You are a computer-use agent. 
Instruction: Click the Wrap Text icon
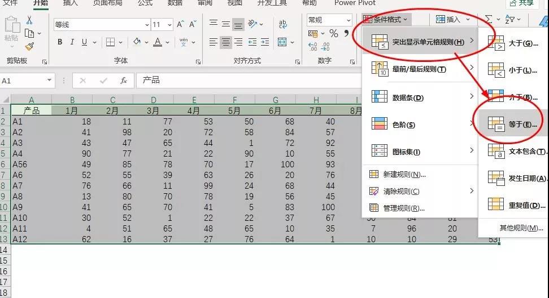[282, 24]
